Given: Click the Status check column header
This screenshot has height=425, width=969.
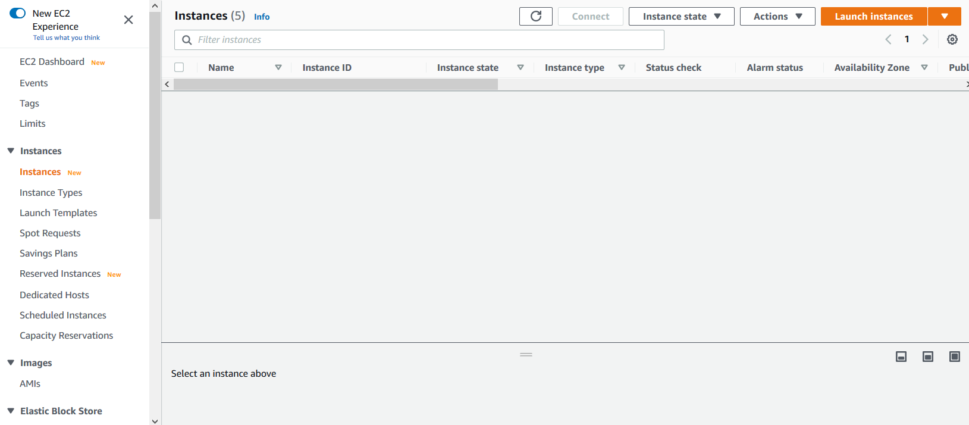Looking at the screenshot, I should 673,68.
